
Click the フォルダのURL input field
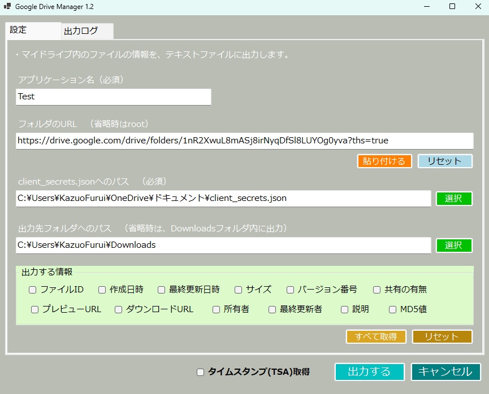click(x=244, y=141)
